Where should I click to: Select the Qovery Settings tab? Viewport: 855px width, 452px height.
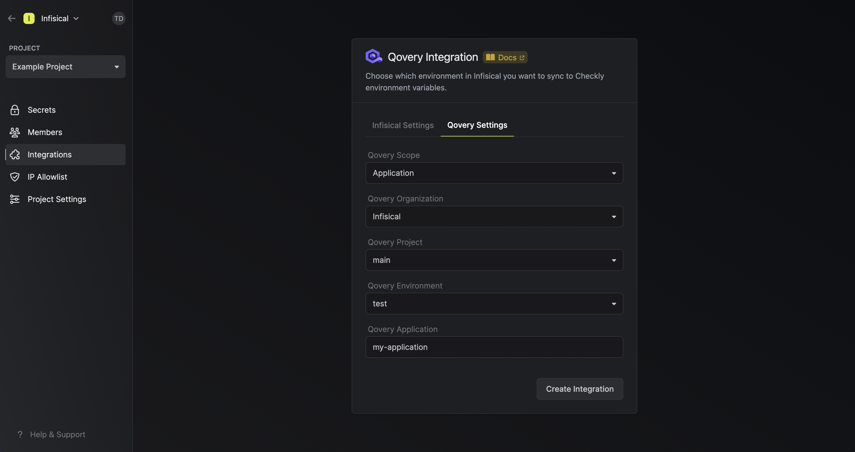coord(477,125)
